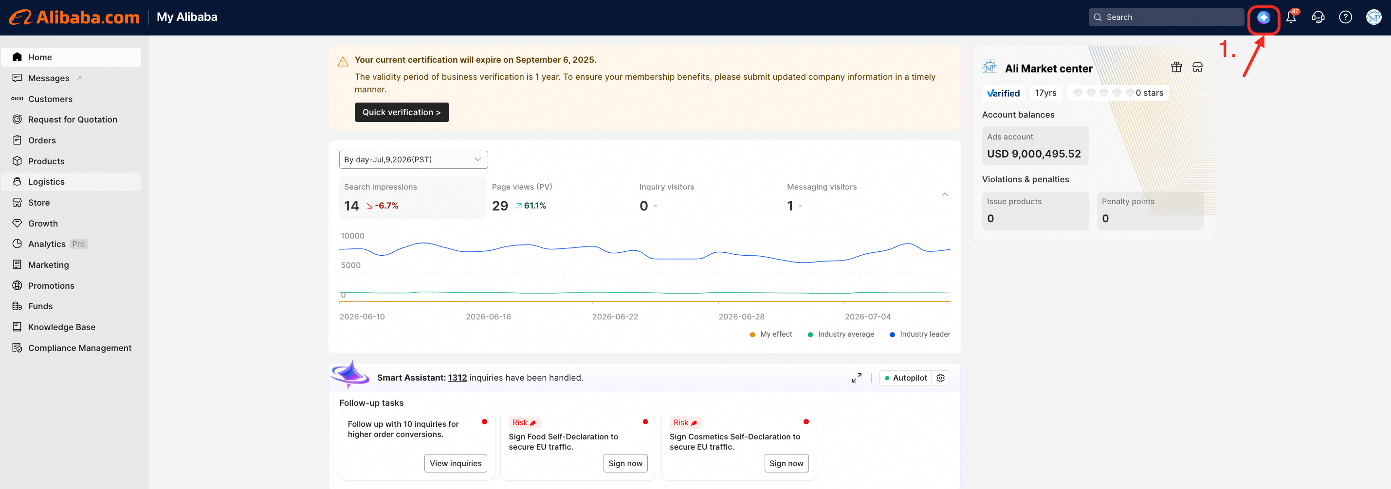The width and height of the screenshot is (1391, 489).
Task: Click the Request for Quotation icon
Action: click(x=18, y=119)
